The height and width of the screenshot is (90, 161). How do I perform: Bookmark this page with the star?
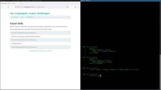click(x=68, y=7)
